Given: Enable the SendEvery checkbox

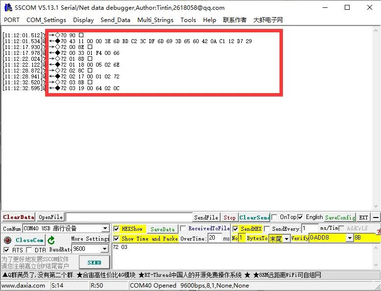Looking at the screenshot, I should [x=267, y=229].
